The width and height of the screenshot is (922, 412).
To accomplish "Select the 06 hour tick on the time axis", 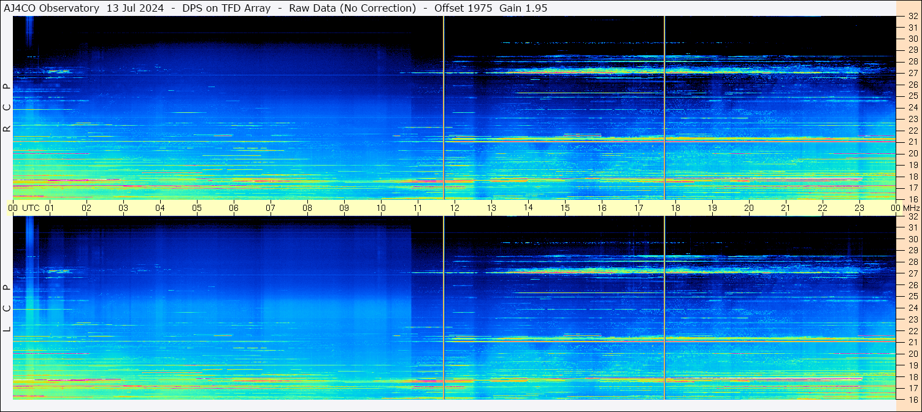I will 234,208.
